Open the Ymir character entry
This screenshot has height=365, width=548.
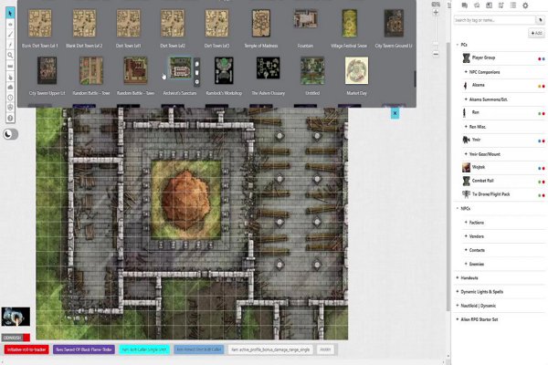502,140
